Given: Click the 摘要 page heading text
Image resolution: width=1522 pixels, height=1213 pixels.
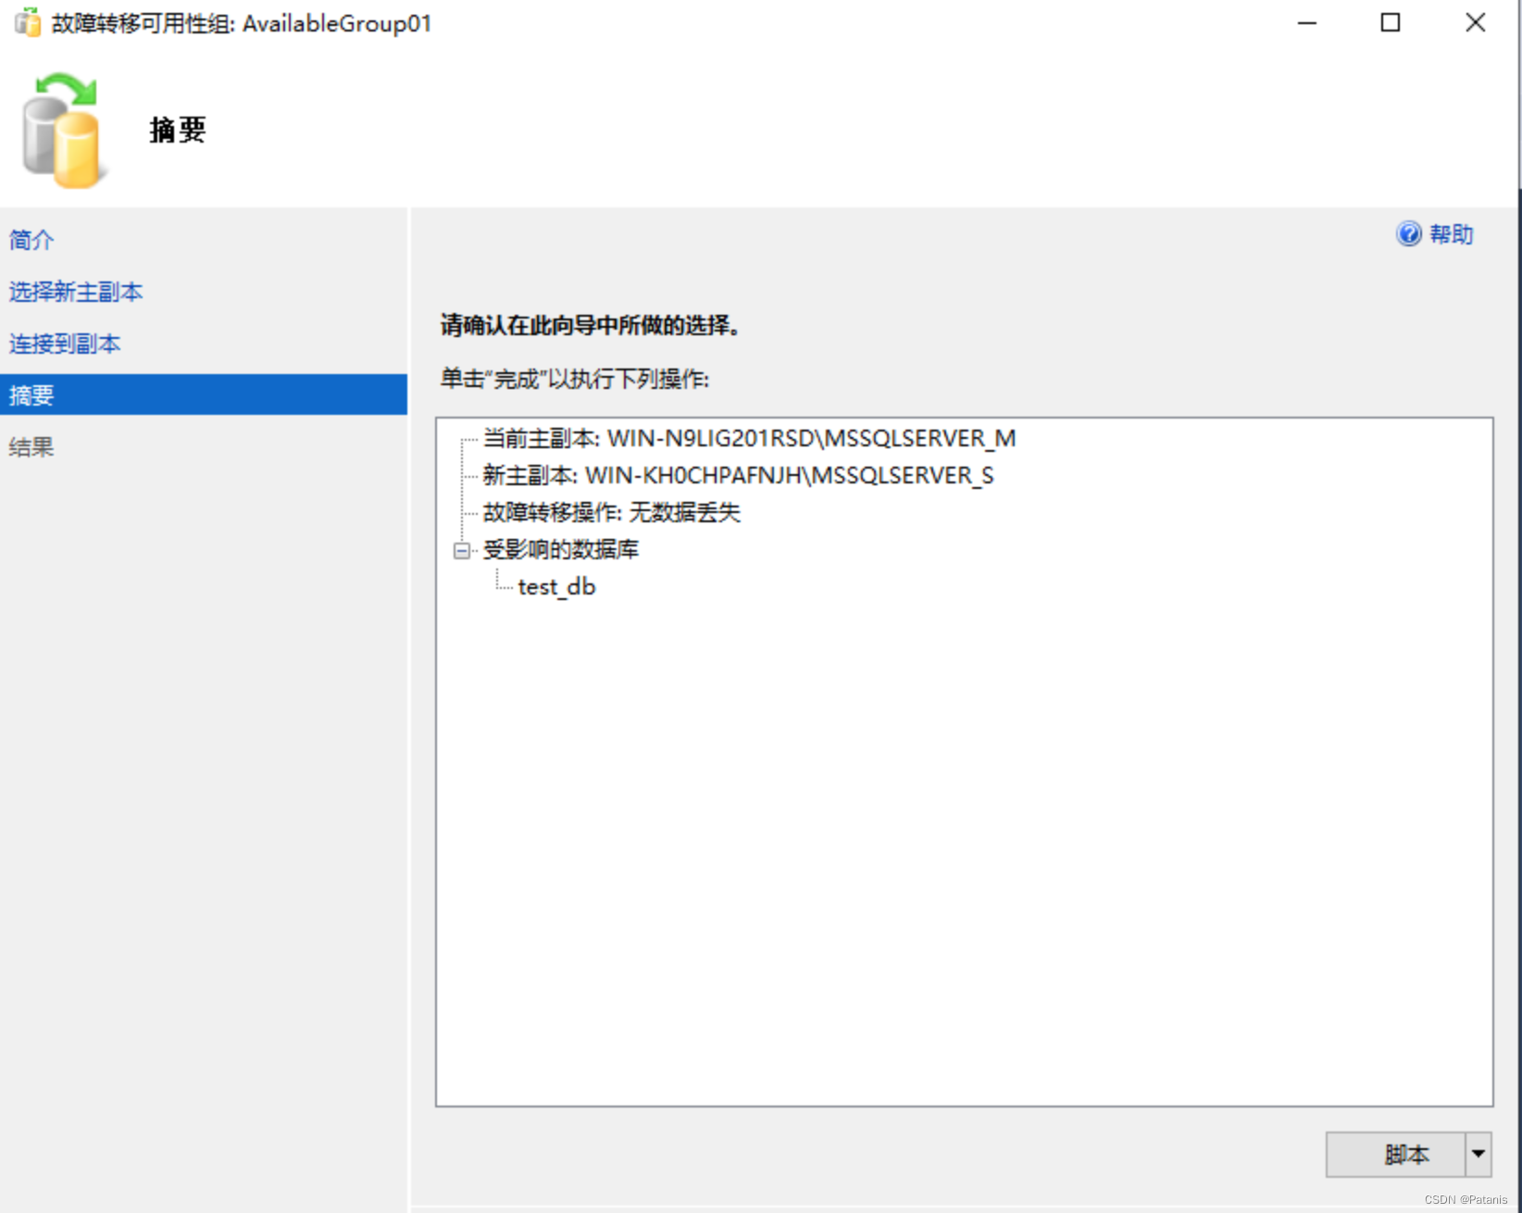Looking at the screenshot, I should pyautogui.click(x=178, y=130).
